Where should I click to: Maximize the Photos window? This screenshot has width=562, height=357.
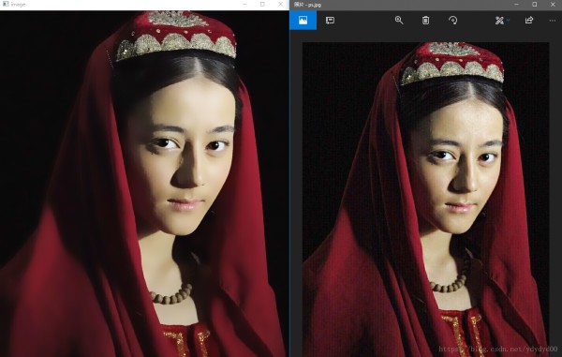535,5
